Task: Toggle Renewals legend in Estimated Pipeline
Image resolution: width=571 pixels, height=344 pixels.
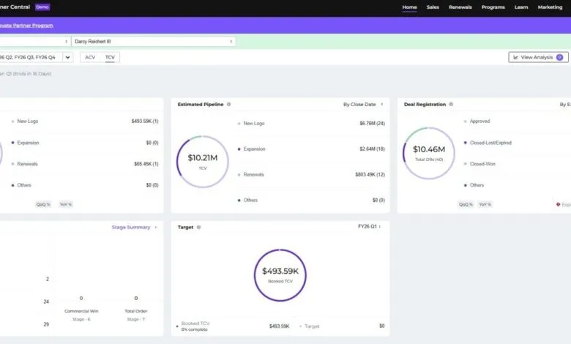Action: (x=250, y=174)
